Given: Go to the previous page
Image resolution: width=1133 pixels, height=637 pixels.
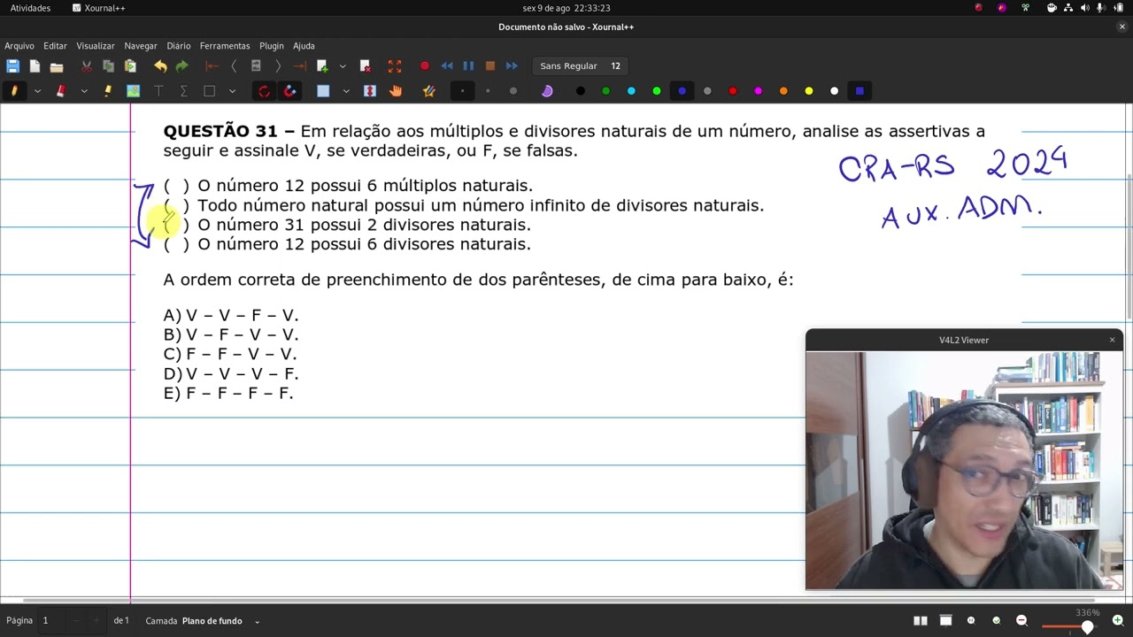Looking at the screenshot, I should point(234,66).
